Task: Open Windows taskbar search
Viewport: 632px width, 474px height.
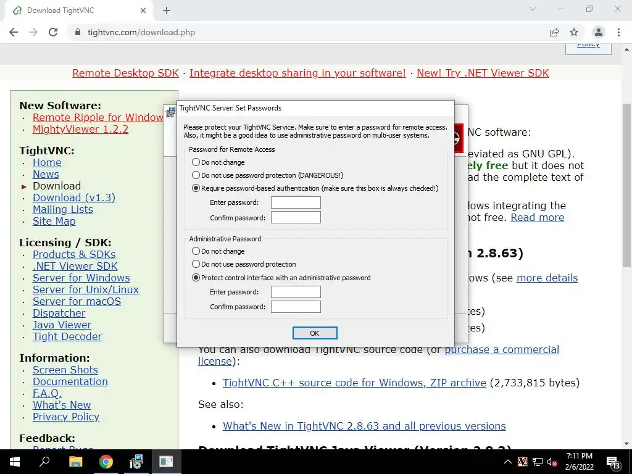Action: coord(44,462)
